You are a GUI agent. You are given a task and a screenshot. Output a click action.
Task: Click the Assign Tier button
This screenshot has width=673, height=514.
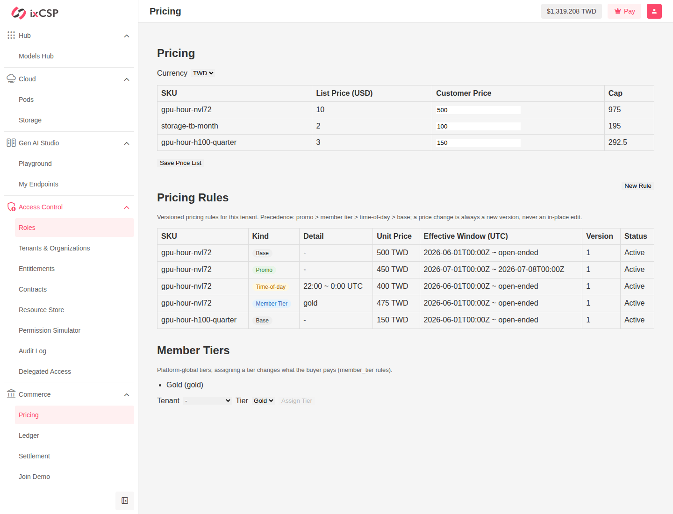(297, 401)
